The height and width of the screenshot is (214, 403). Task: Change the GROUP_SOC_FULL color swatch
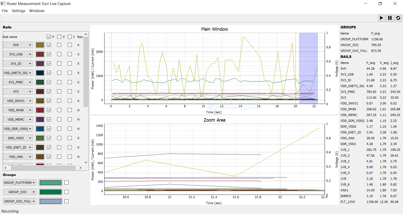[x=51, y=201]
